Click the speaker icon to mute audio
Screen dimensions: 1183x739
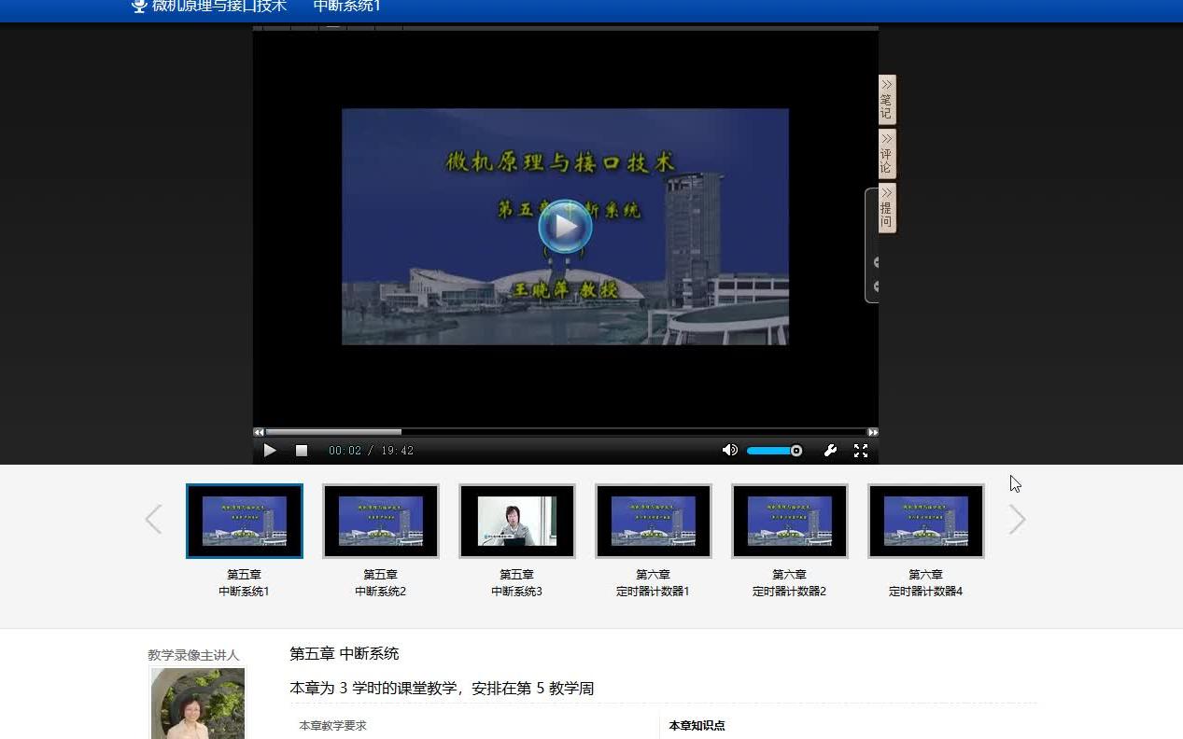coord(729,450)
